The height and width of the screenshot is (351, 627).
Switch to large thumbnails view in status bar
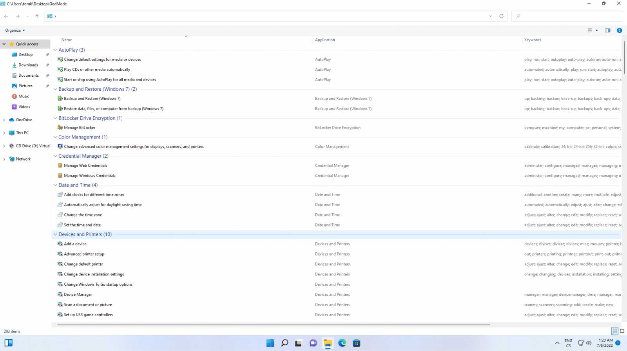[x=622, y=331]
